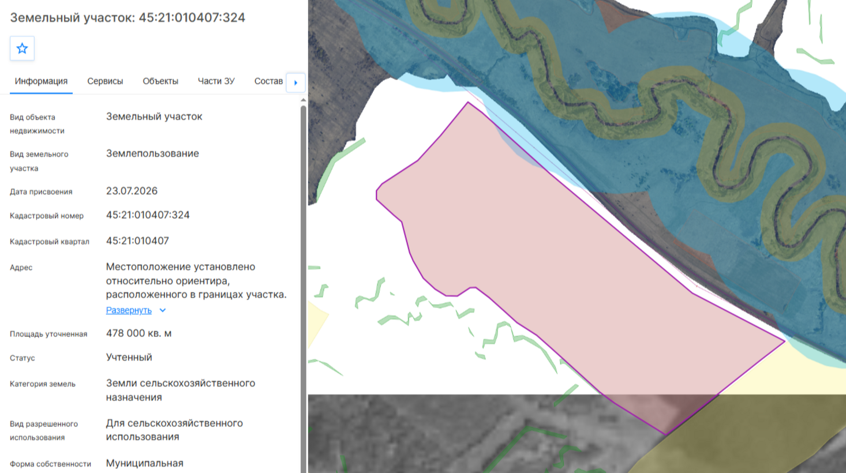
Task: Switch to the Сервисы tab
Action: tap(105, 81)
